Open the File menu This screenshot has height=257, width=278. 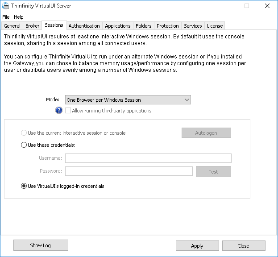[x=6, y=17]
